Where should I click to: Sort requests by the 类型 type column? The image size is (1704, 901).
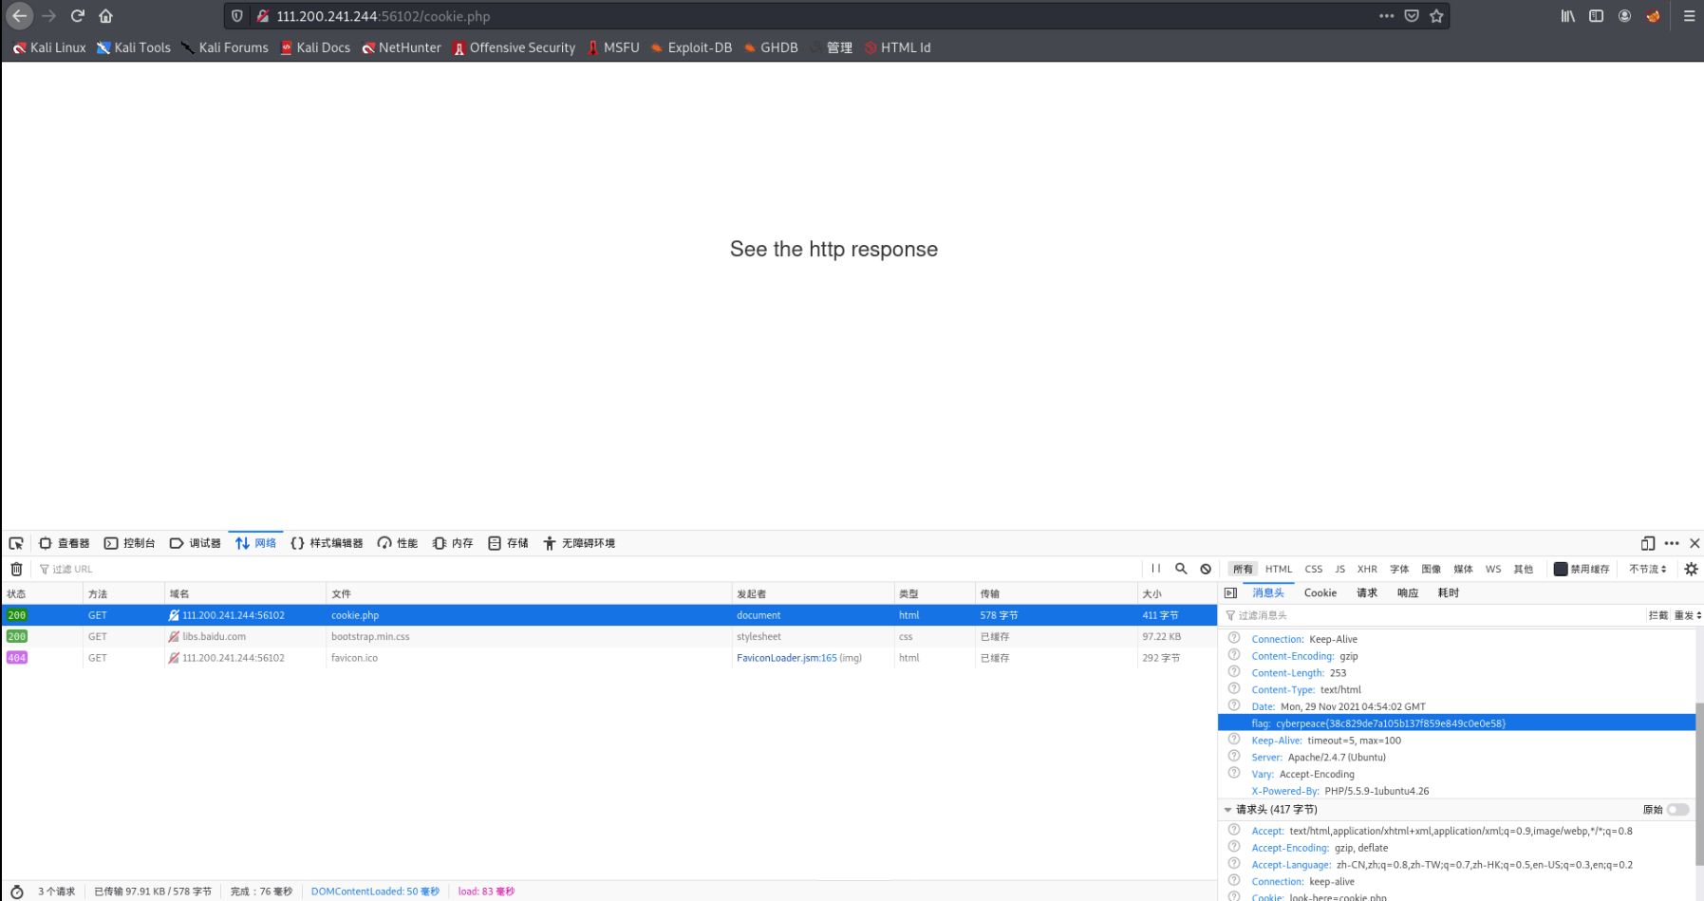[x=934, y=593]
